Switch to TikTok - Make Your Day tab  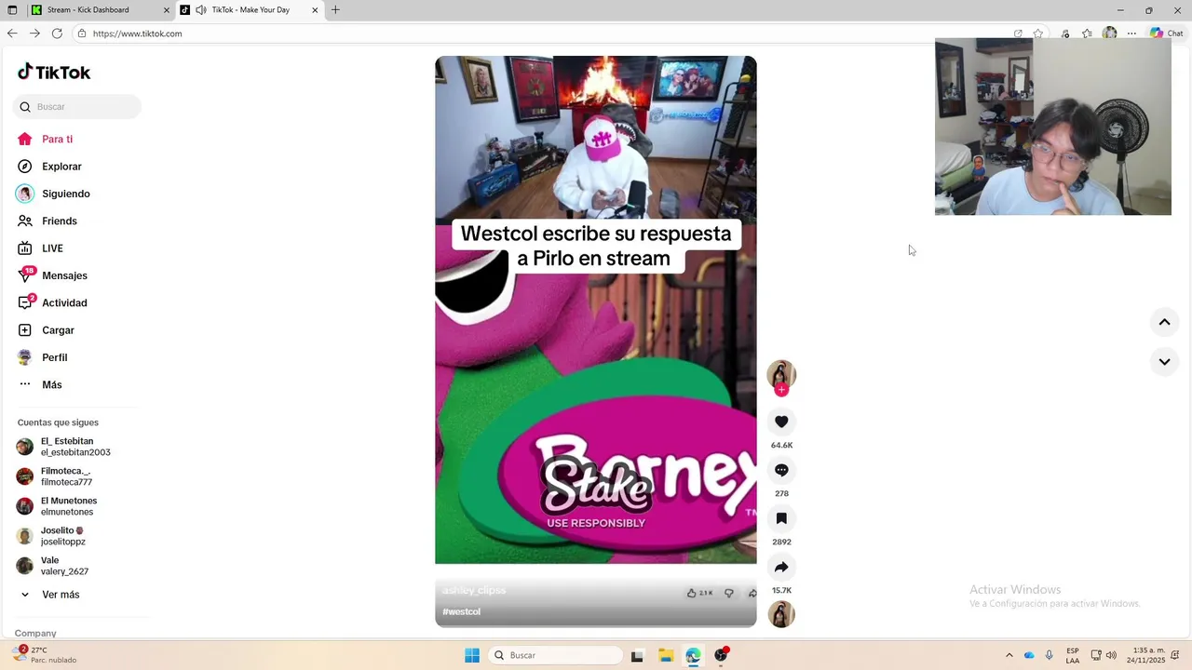250,10
